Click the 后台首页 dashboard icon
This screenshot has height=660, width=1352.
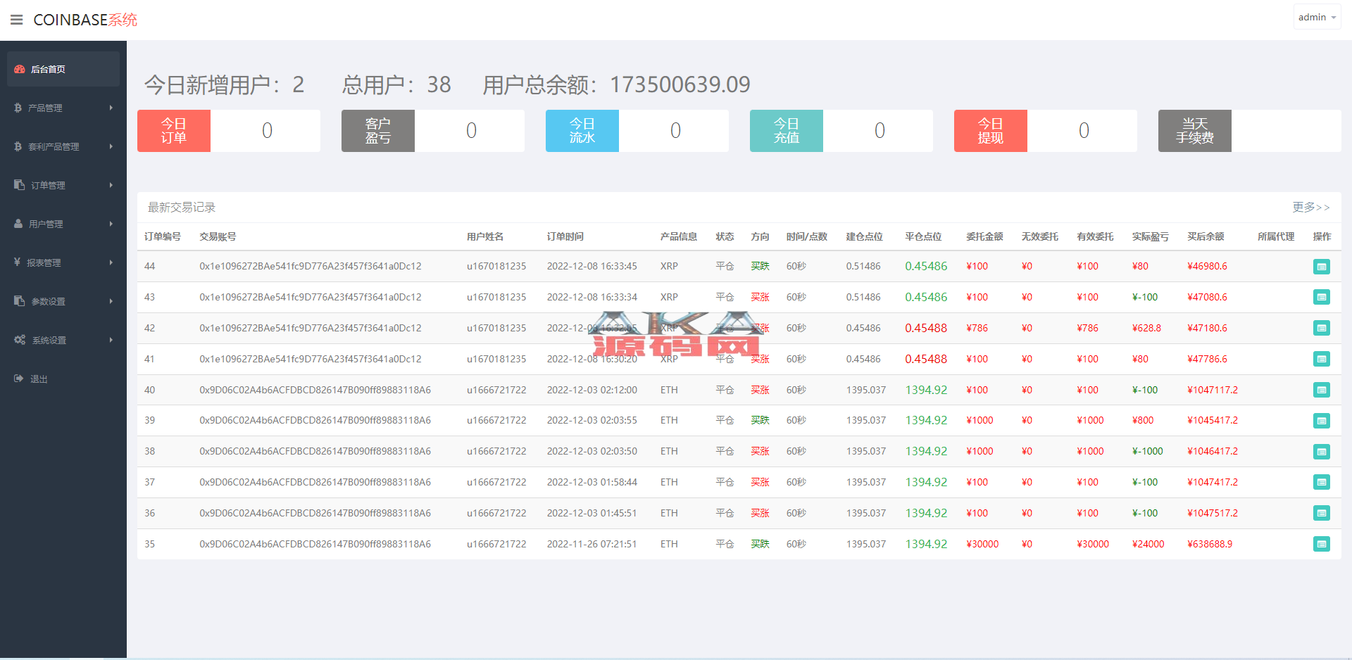[20, 69]
